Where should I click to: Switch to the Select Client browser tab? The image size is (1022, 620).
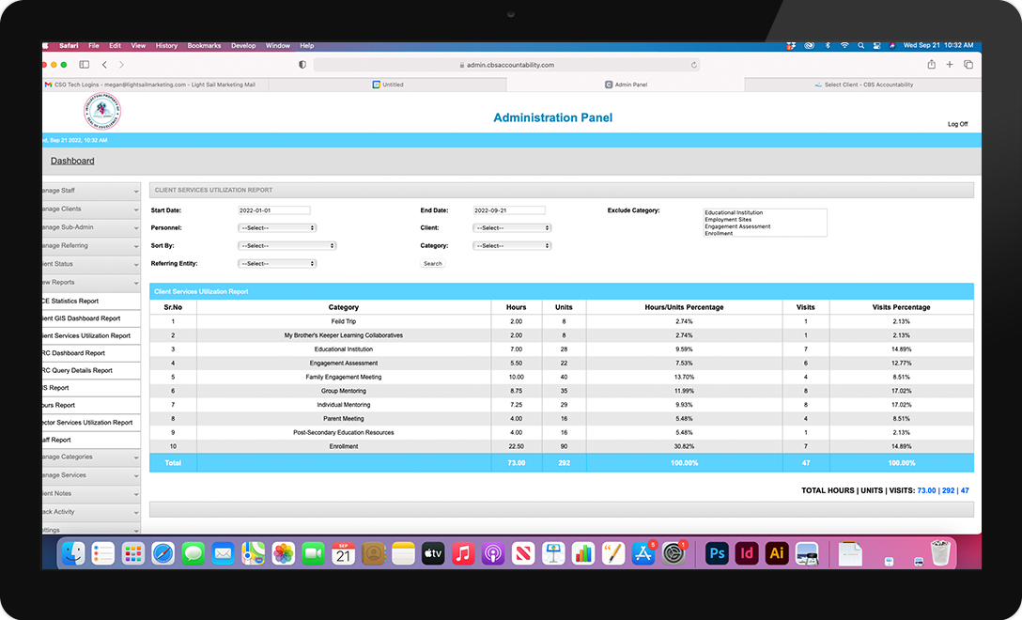862,85
